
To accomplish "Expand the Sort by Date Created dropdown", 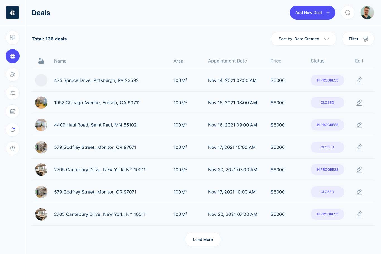I will coord(303,39).
